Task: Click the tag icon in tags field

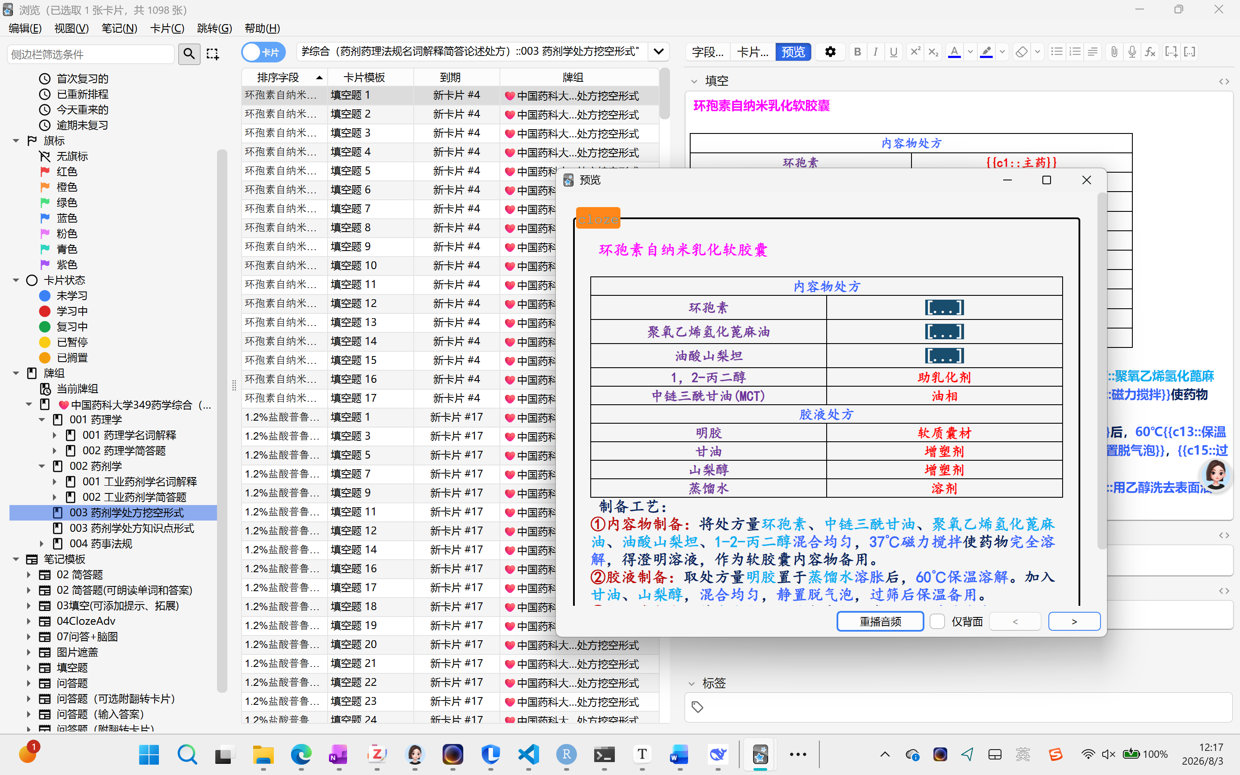Action: (697, 707)
